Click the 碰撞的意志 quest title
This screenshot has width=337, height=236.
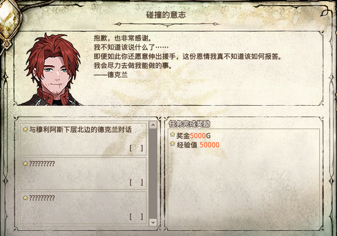[x=166, y=15]
